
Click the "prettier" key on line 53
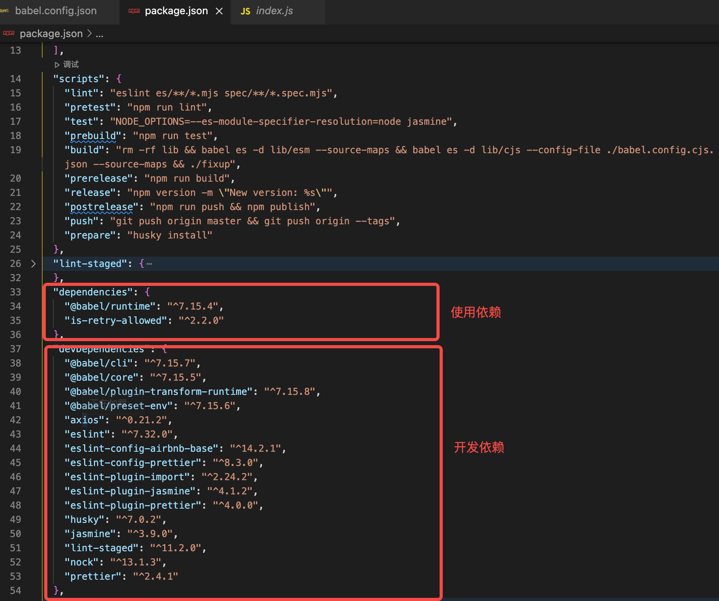click(93, 577)
